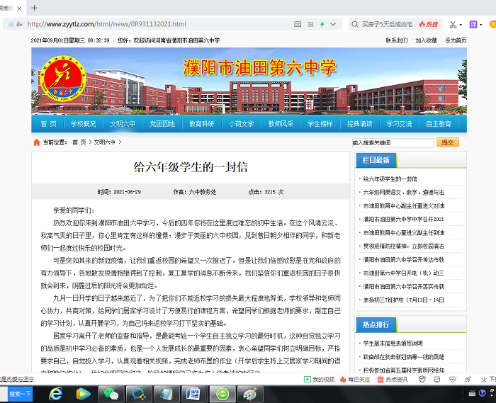Open Paint palette app from the taskbar
The width and height of the screenshot is (496, 403).
pyautogui.click(x=250, y=394)
